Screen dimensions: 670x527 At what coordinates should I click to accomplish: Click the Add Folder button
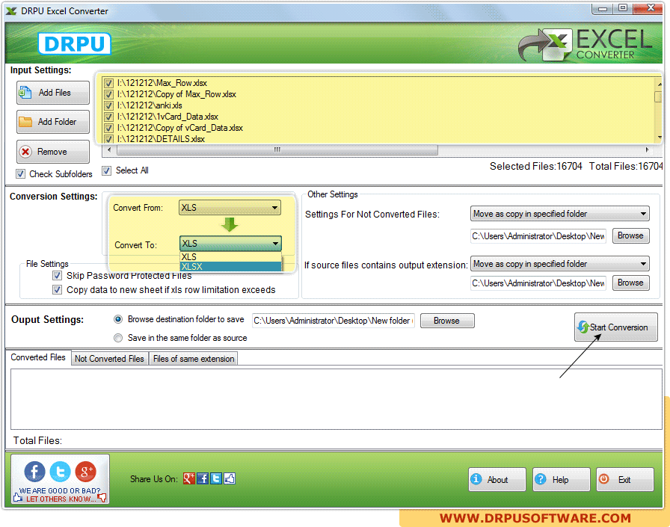(x=53, y=122)
